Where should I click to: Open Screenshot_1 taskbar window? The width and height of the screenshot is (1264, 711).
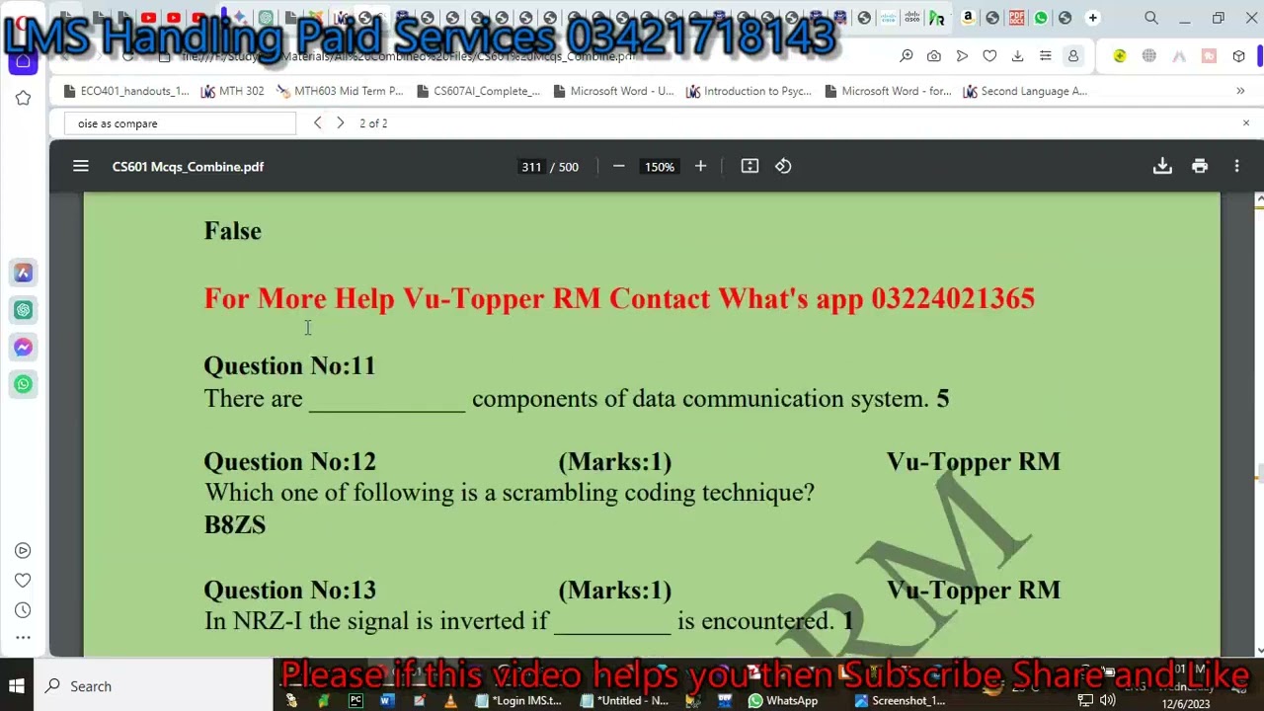901,701
